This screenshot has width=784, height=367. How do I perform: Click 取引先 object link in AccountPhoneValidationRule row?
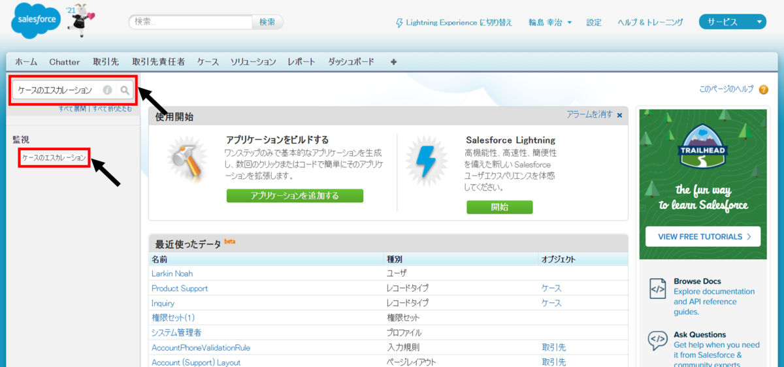(x=553, y=348)
